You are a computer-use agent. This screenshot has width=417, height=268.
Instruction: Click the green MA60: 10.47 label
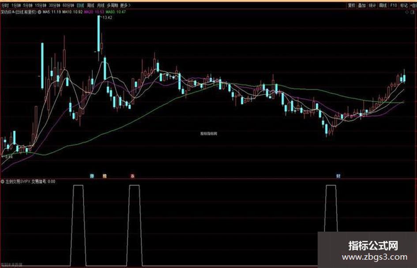tap(116, 12)
